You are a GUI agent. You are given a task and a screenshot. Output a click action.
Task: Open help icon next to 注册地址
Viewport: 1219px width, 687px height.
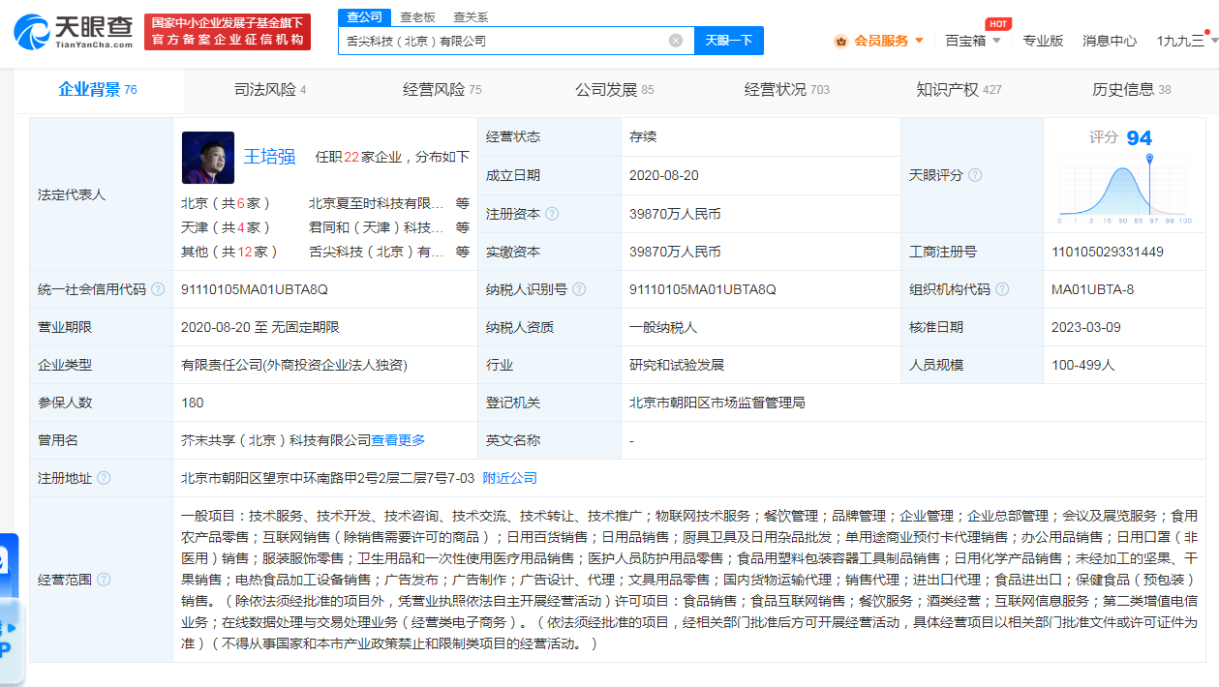tap(104, 478)
